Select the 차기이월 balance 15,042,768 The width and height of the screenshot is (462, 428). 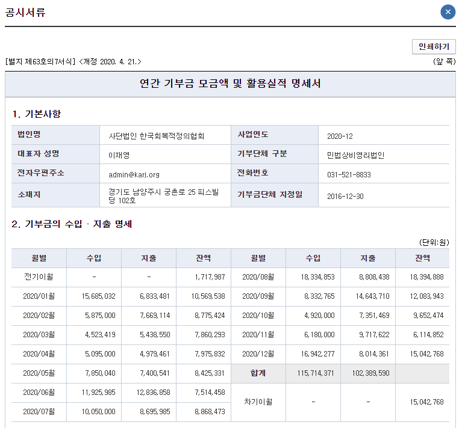point(426,402)
